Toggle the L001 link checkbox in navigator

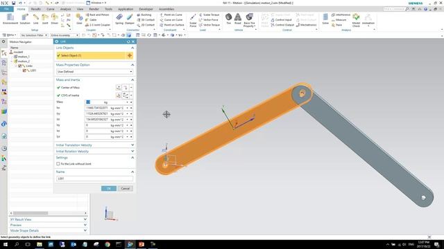(24, 71)
